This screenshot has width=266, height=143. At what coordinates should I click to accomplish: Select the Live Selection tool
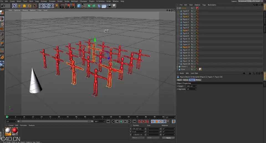click(x=14, y=6)
